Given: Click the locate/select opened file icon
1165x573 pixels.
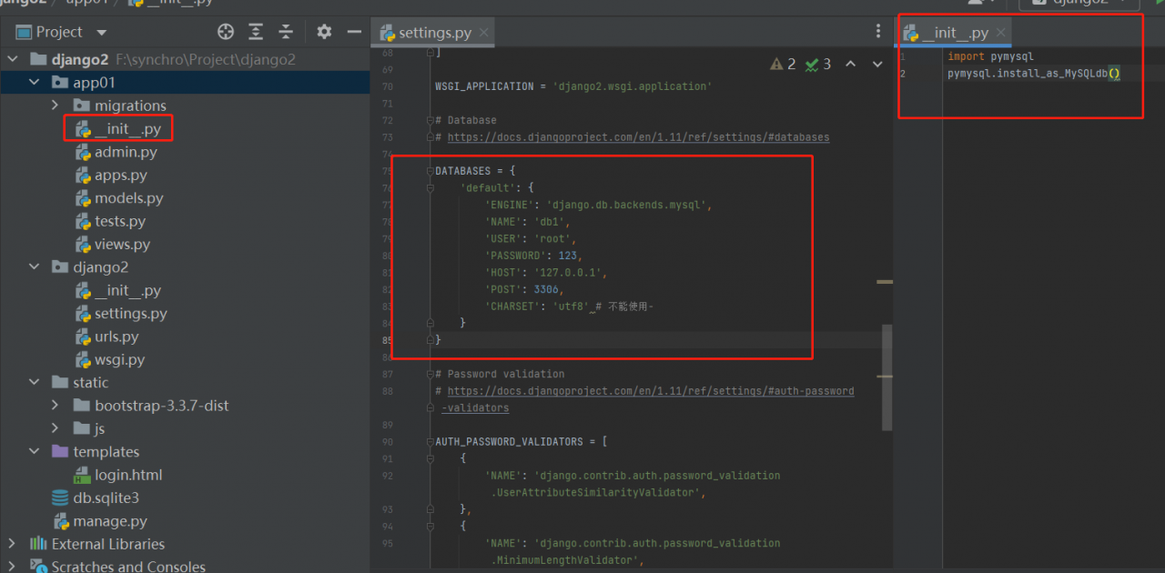Looking at the screenshot, I should click(x=226, y=32).
